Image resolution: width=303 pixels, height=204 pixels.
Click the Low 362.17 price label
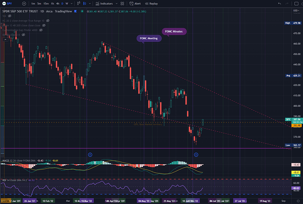click(x=293, y=145)
